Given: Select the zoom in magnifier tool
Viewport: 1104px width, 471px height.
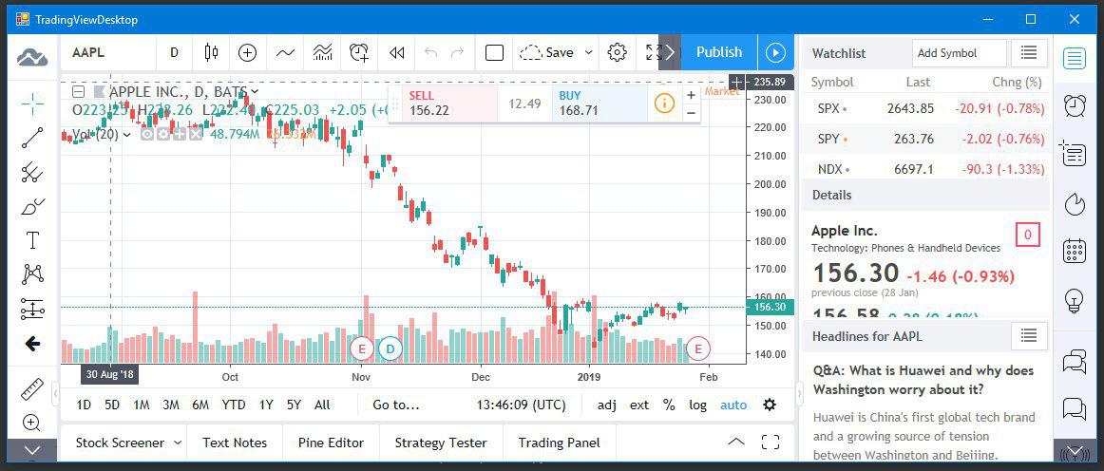Looking at the screenshot, I should click(x=32, y=423).
